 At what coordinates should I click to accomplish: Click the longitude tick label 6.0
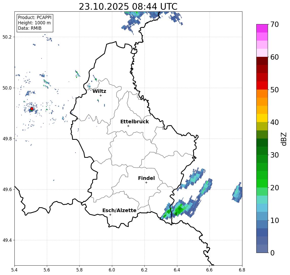[112, 270]
